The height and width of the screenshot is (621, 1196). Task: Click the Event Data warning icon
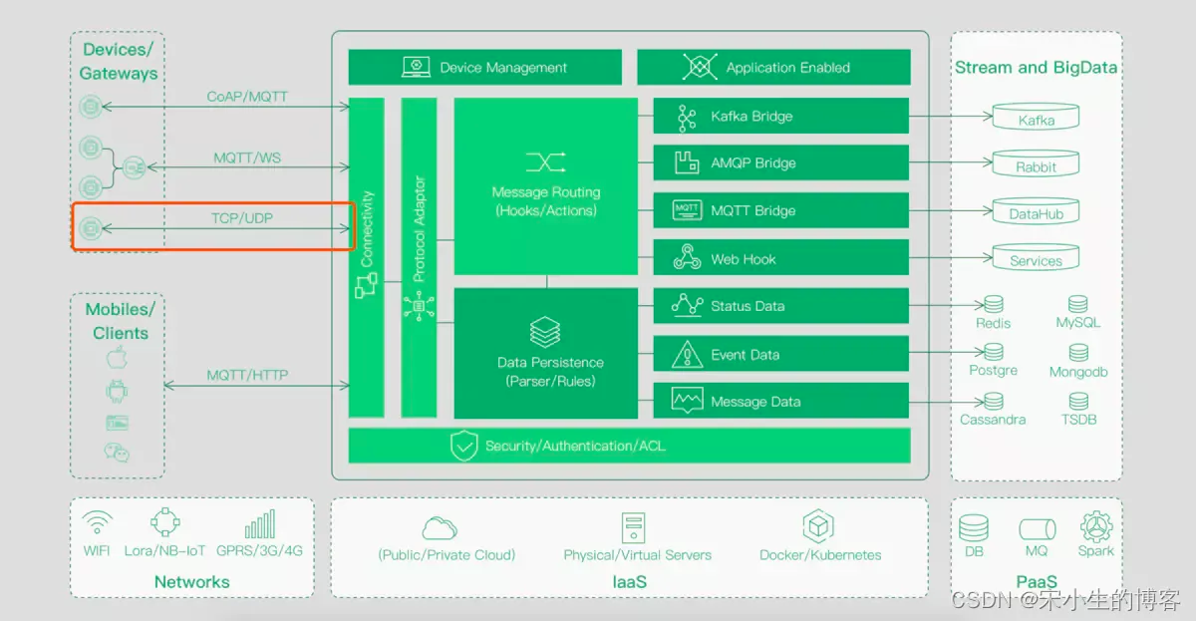coord(687,354)
